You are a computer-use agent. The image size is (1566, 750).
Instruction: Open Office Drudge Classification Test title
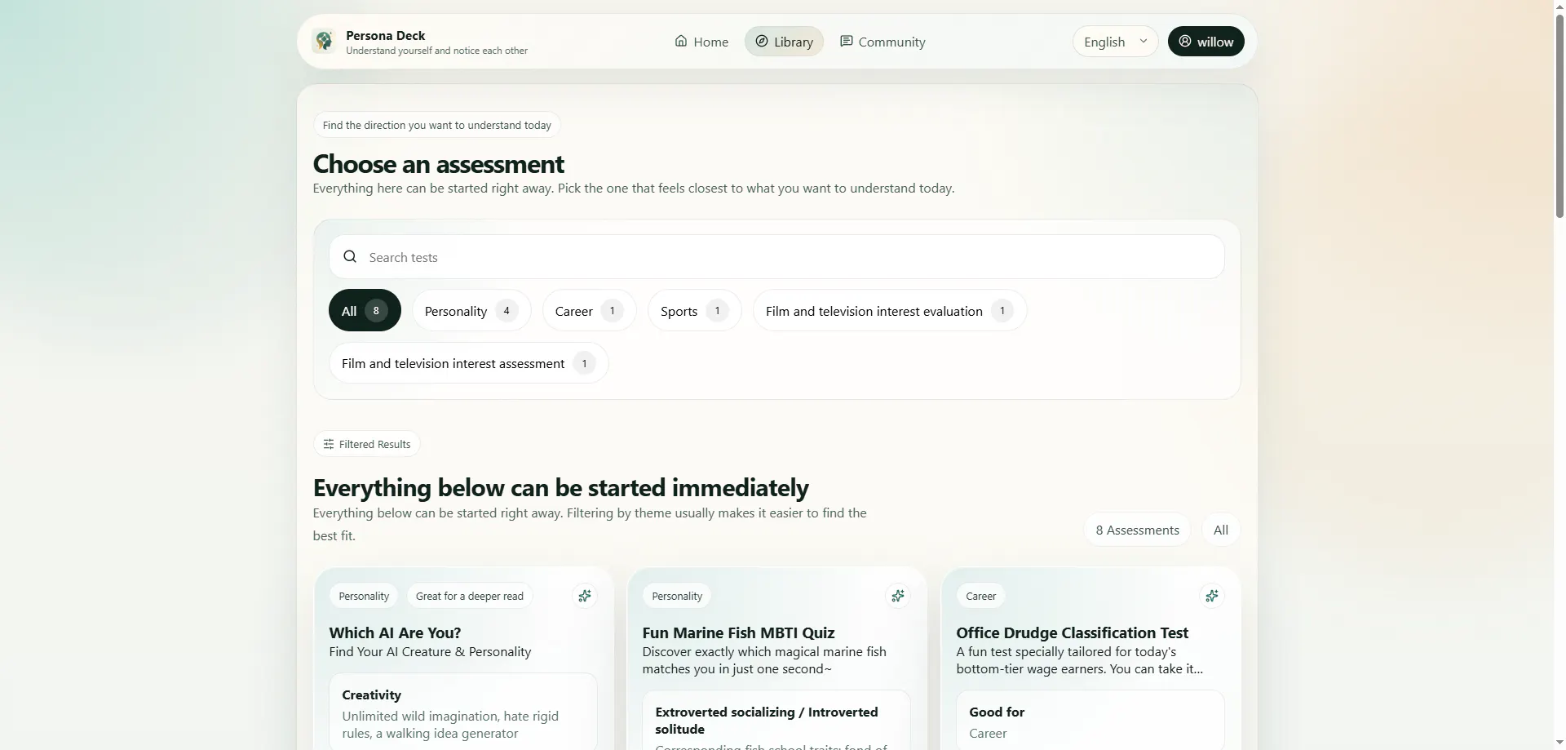coord(1072,632)
